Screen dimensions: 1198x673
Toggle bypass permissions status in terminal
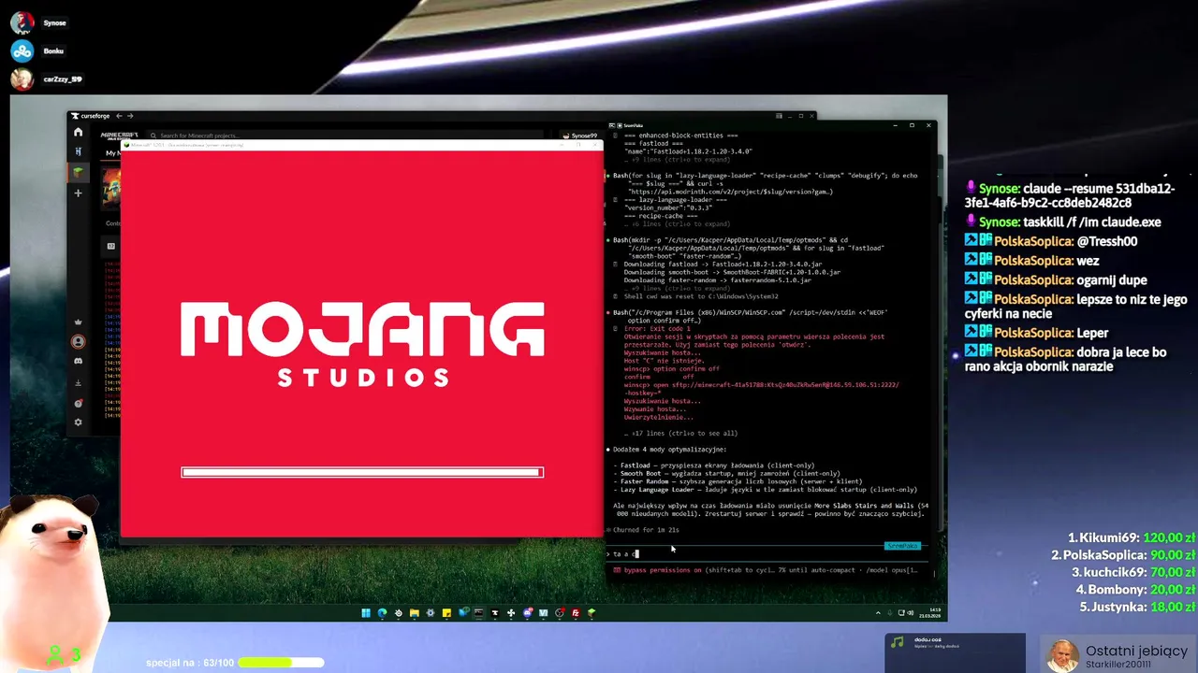point(663,569)
